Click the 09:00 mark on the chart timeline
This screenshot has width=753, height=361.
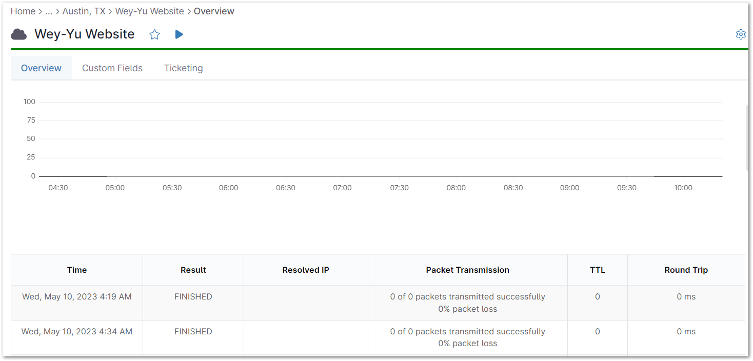coord(569,188)
